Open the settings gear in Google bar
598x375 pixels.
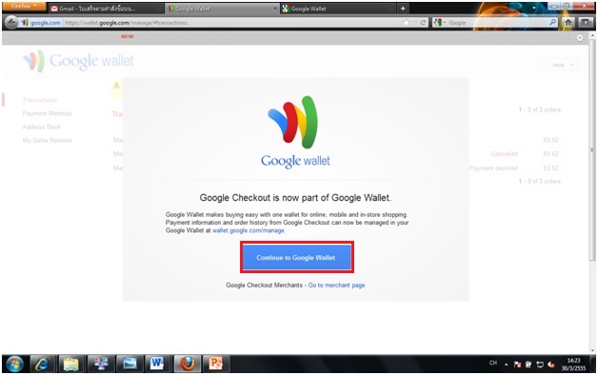click(580, 38)
